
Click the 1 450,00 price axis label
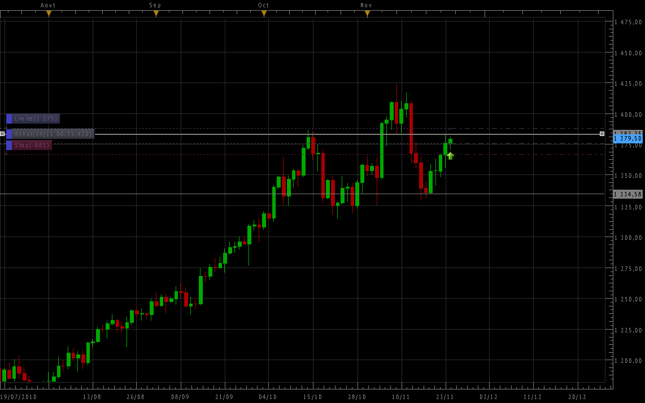[628, 54]
